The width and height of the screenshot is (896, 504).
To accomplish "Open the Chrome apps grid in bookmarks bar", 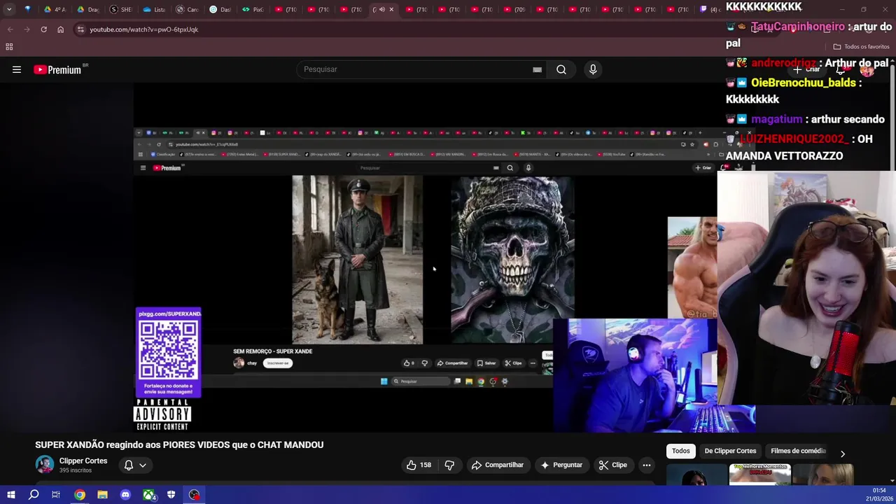I will coord(9,47).
